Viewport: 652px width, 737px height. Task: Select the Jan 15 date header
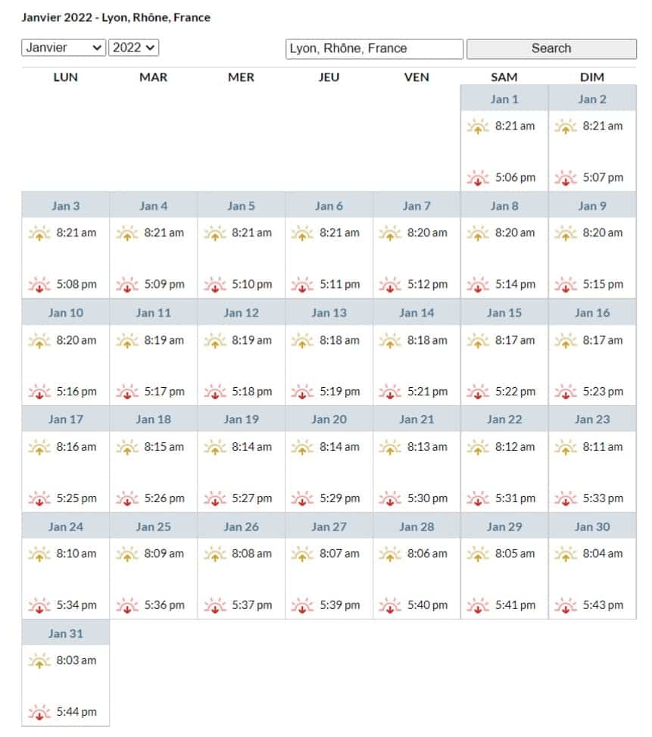point(504,313)
